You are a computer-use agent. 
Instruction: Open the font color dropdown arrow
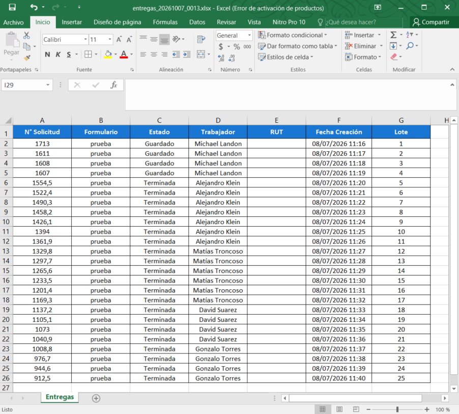tap(132, 54)
